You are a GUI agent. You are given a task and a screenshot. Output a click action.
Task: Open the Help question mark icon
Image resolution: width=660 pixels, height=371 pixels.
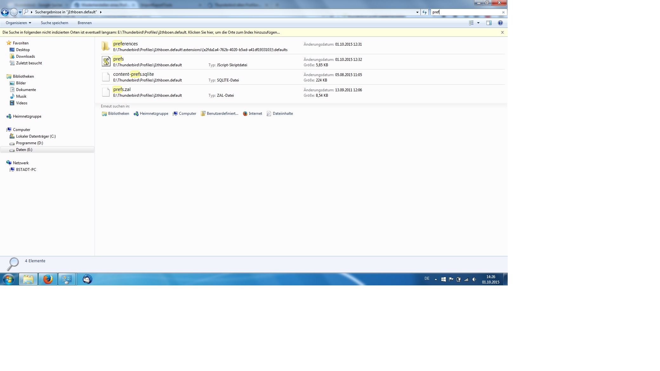coord(500,23)
